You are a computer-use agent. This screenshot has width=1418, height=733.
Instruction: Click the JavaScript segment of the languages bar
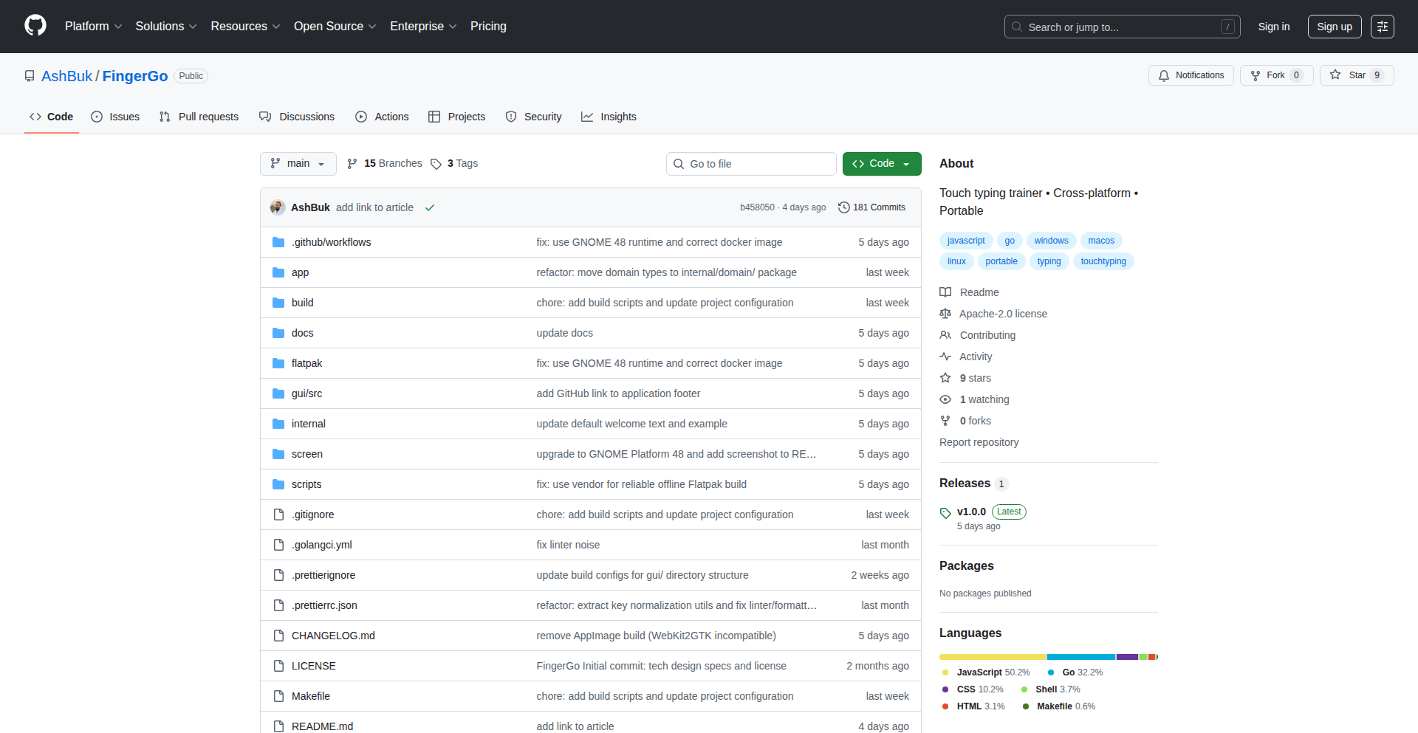coord(992,657)
